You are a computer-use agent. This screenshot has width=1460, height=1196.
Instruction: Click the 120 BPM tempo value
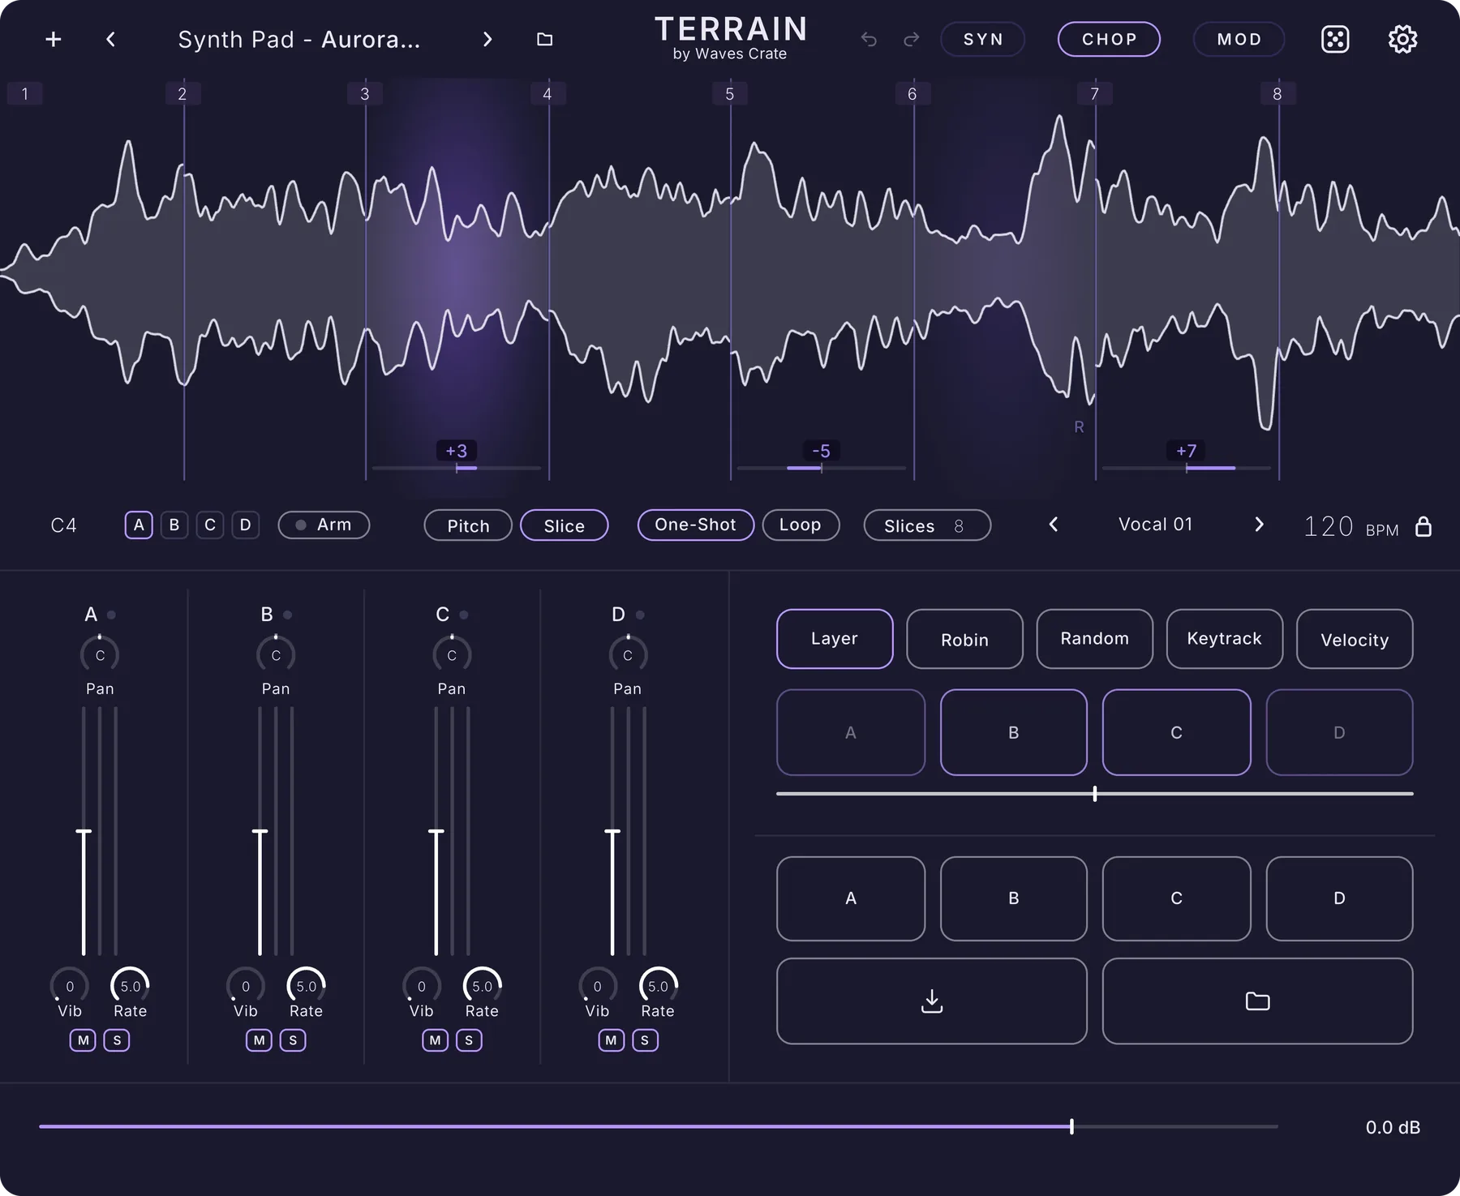coord(1329,526)
